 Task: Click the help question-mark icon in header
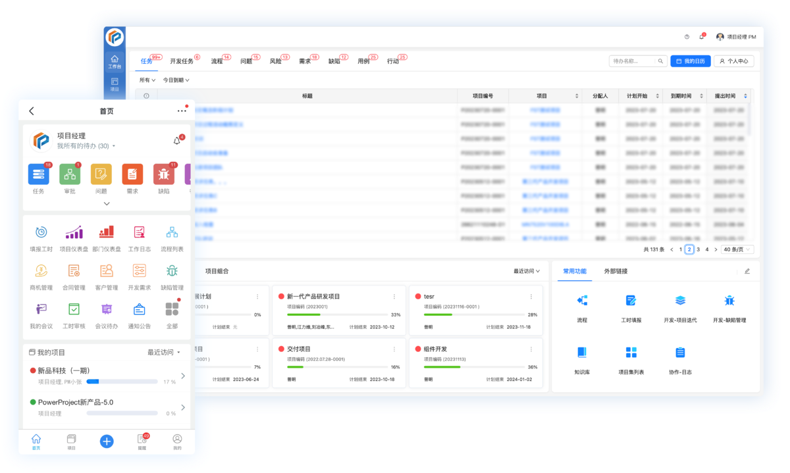[687, 37]
